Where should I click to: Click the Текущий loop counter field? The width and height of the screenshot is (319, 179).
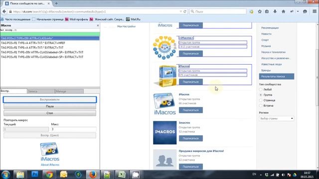point(26,129)
